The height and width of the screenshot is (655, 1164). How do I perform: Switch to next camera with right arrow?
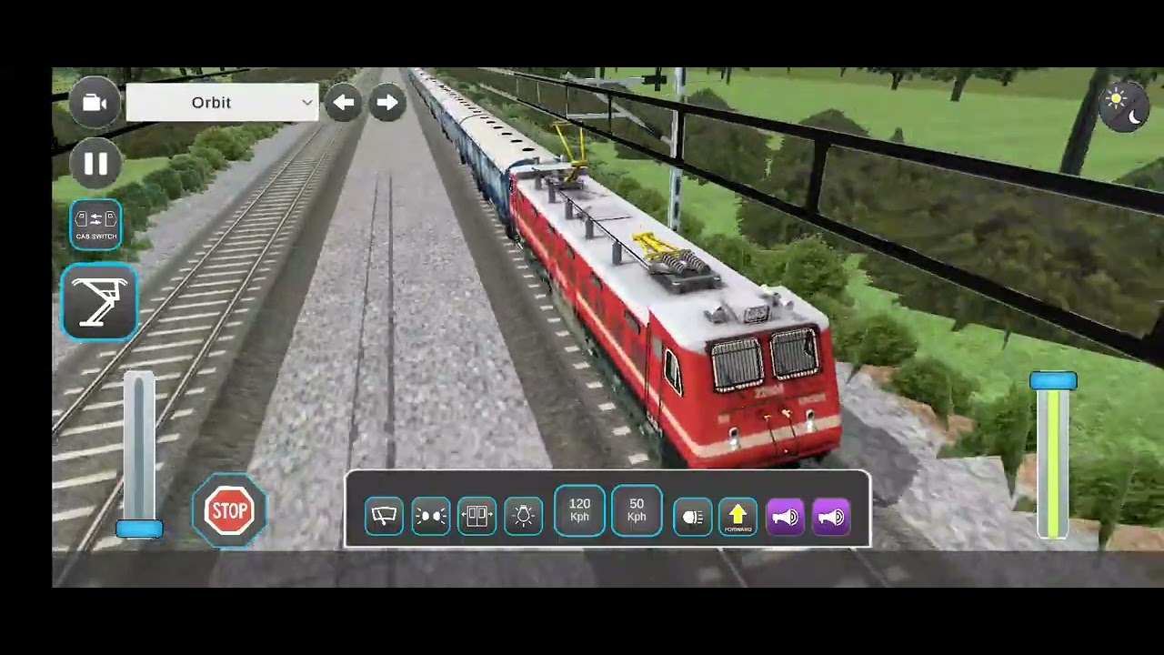(386, 103)
